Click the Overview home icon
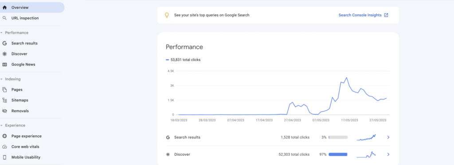454x165 pixels. (x=4, y=8)
